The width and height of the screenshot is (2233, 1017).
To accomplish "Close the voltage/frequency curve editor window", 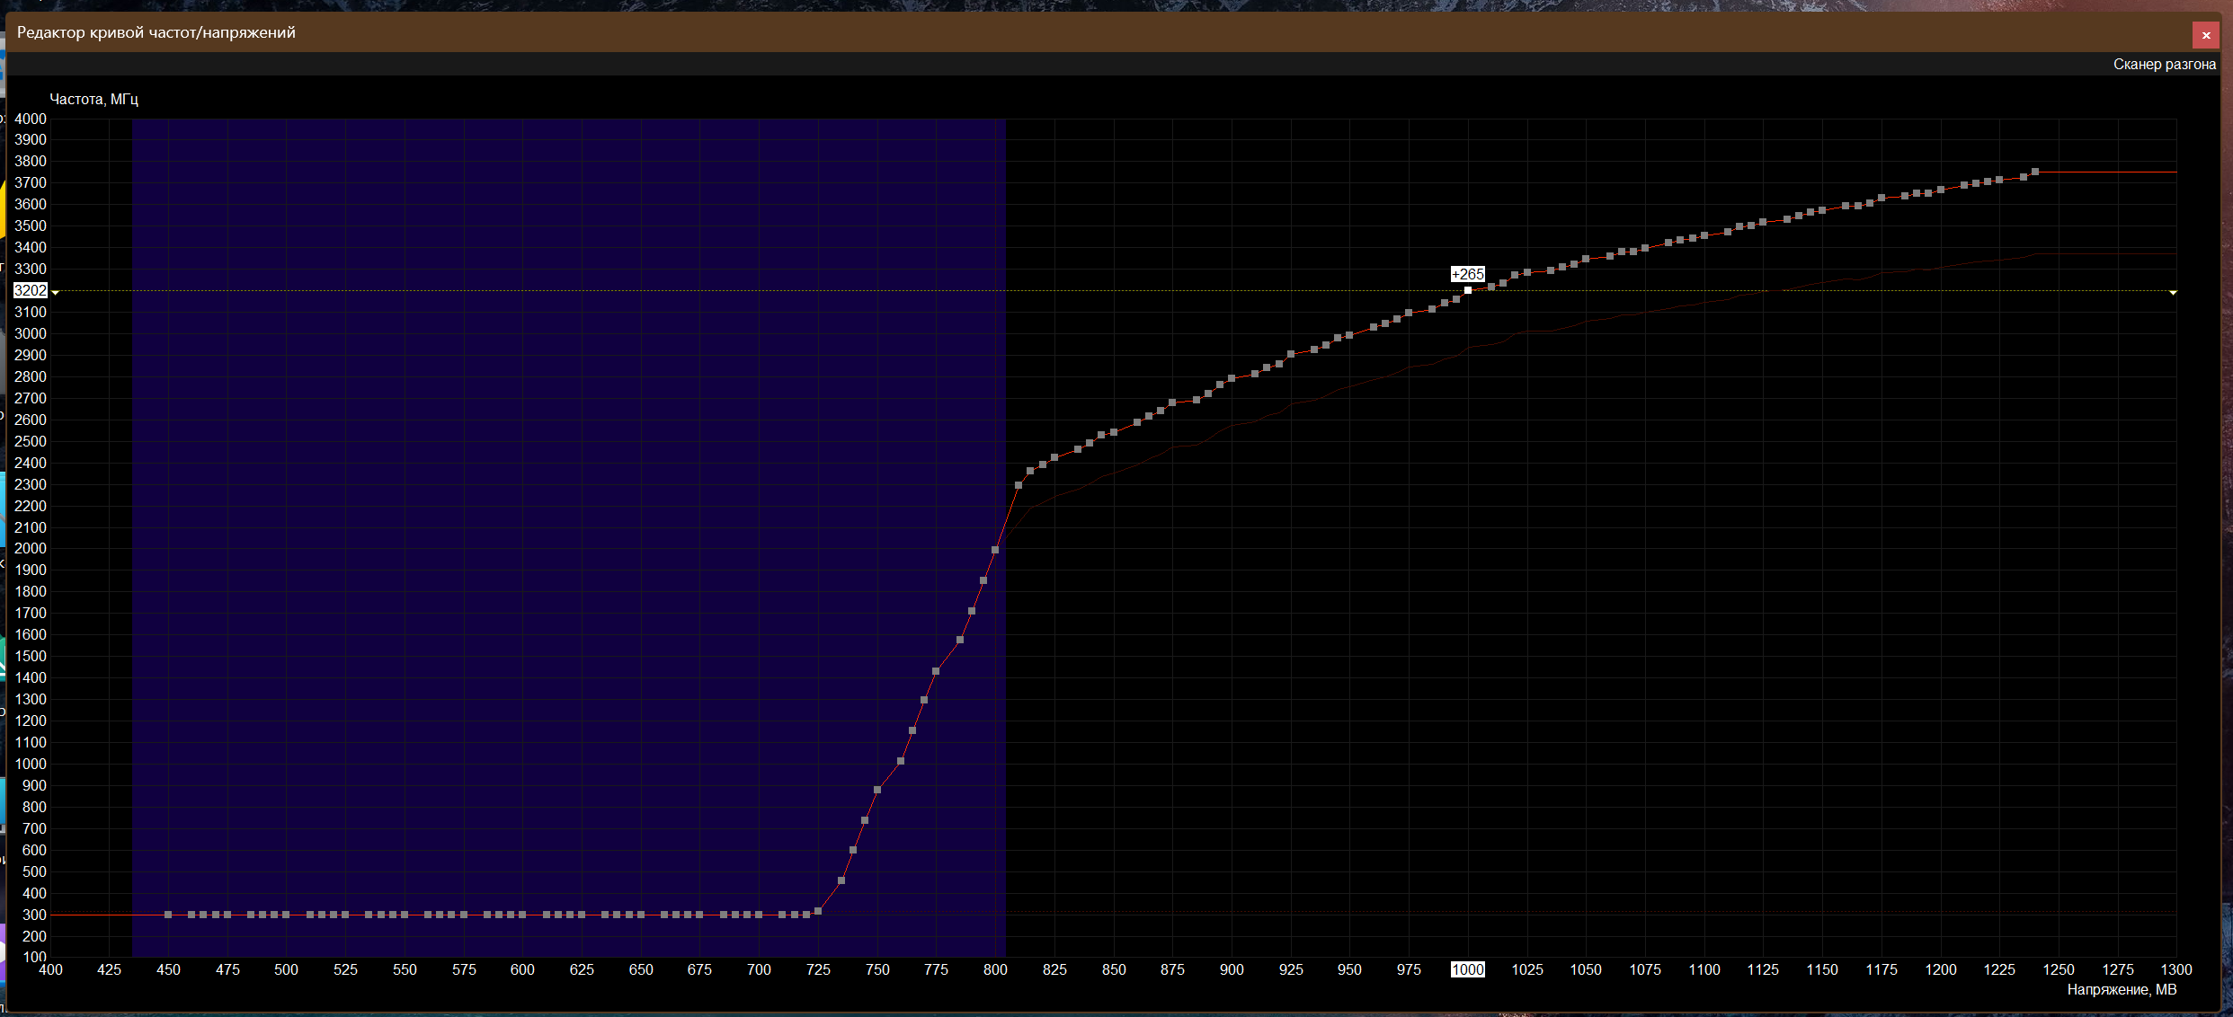I will 2205,35.
